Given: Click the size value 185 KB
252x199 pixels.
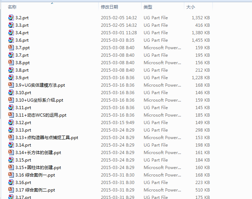Looking at the screenshot, I should point(202,115).
